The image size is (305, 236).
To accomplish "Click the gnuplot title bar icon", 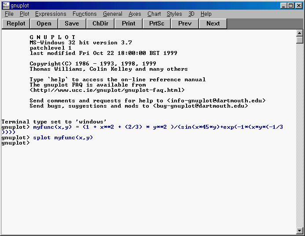I will click(x=6, y=5).
